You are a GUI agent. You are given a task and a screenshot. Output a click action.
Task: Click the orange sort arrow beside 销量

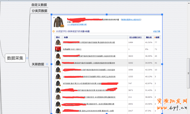(155, 37)
